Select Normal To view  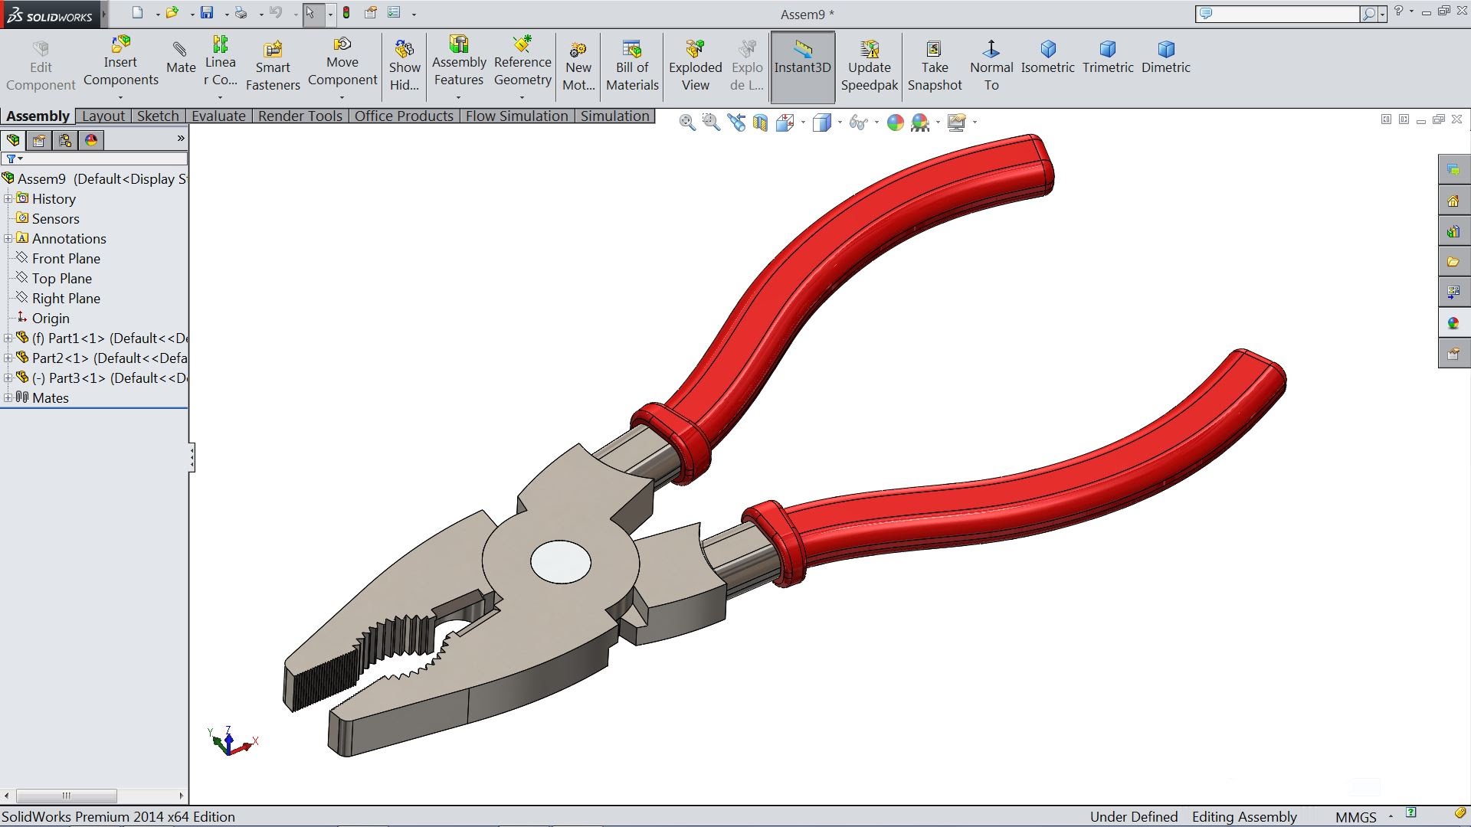[x=991, y=67]
